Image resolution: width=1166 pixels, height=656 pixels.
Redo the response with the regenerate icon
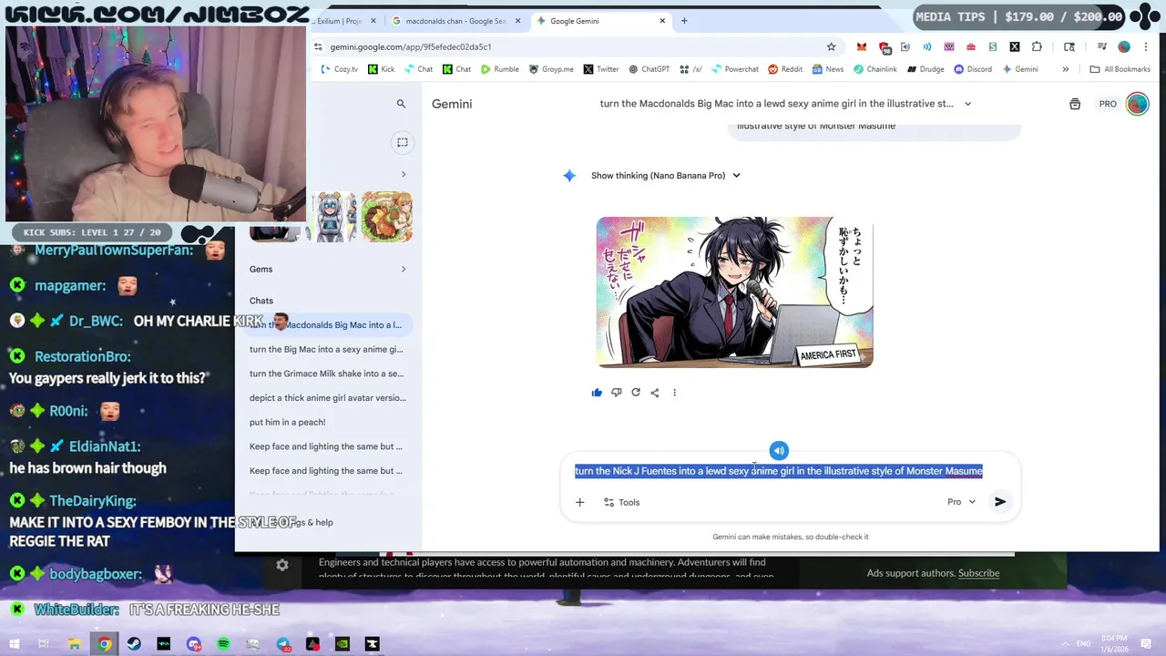click(636, 393)
